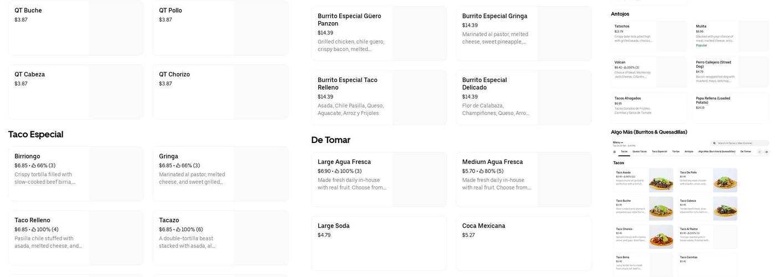Viewport: 776px width, 277px height.
Task: Click thumbs-up icon on Medium Agua Fresca
Action: [x=482, y=171]
